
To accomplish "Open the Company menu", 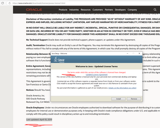I will (x=132, y=10).
